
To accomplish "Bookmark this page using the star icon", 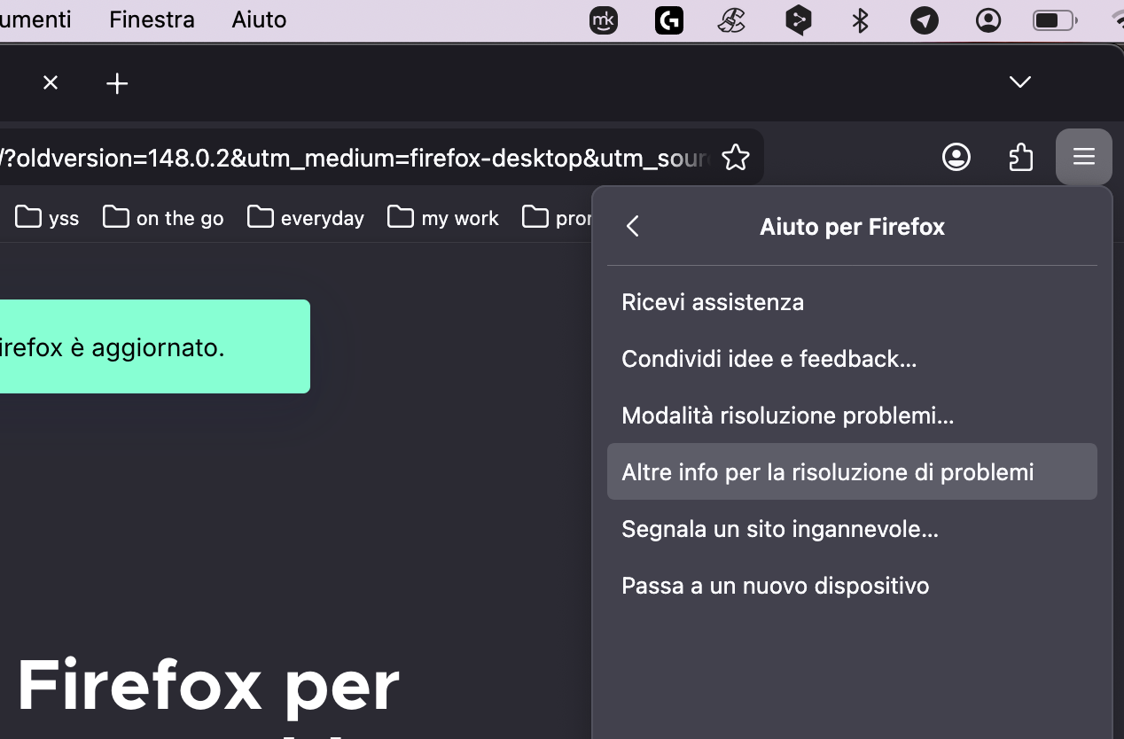I will 737,157.
